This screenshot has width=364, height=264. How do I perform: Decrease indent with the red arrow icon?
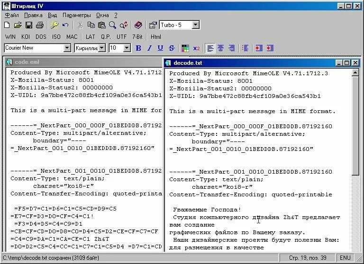point(270,48)
